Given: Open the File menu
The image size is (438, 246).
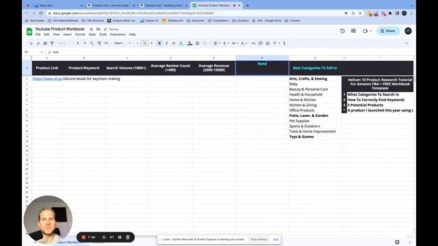Looking at the screenshot, I should point(38,34).
